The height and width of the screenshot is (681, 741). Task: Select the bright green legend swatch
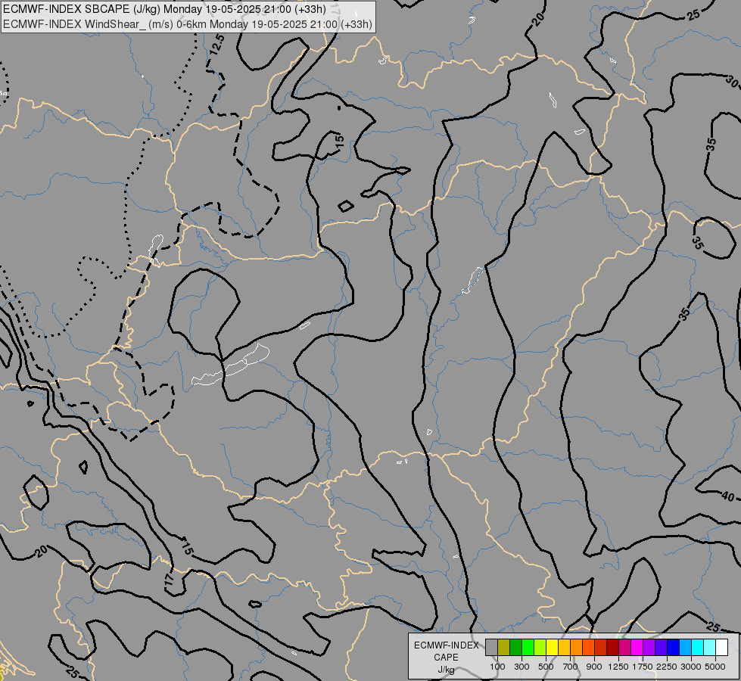click(x=528, y=648)
